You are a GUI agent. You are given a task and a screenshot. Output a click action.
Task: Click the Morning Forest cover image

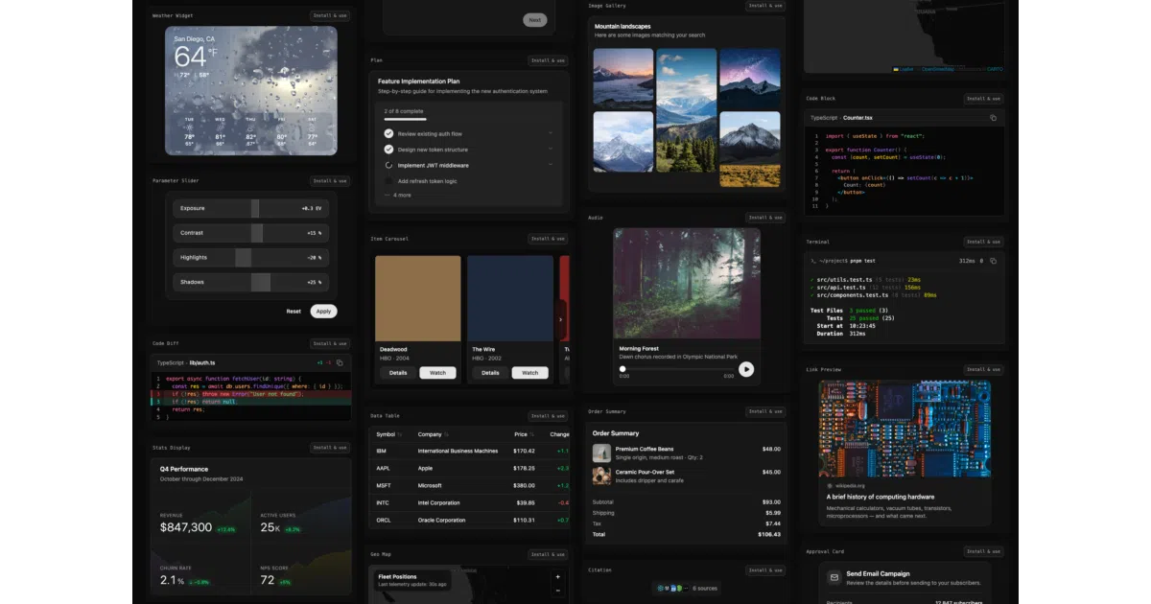pos(687,283)
